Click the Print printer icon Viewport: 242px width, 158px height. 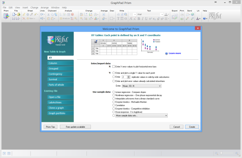[x=182, y=14]
